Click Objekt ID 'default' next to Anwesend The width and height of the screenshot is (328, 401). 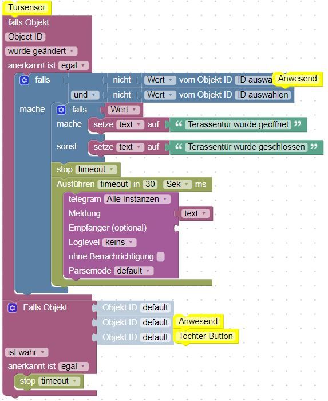coord(155,322)
